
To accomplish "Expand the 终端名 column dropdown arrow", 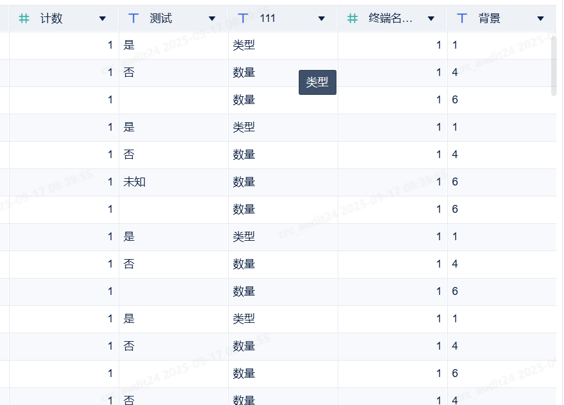I will click(x=431, y=19).
